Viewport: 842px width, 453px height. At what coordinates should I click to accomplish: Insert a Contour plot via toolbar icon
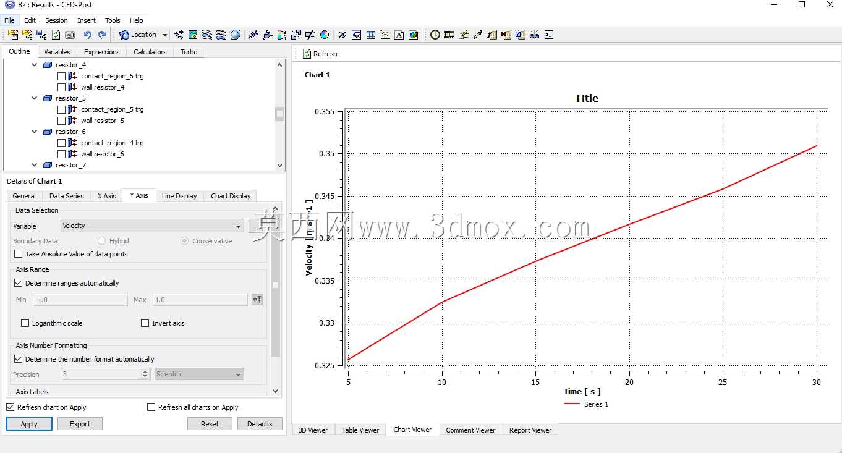pyautogui.click(x=193, y=35)
